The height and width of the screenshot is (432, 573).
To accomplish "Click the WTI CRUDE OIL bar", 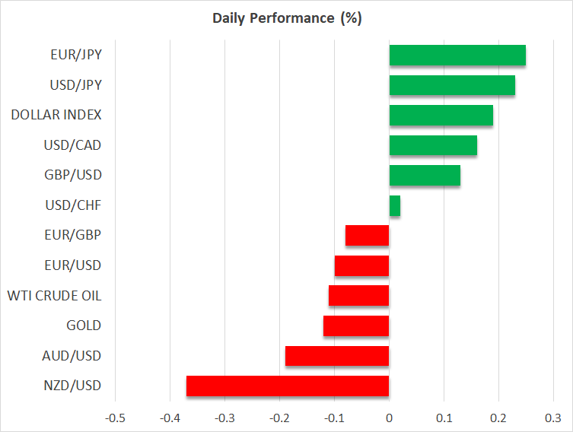I will click(358, 296).
